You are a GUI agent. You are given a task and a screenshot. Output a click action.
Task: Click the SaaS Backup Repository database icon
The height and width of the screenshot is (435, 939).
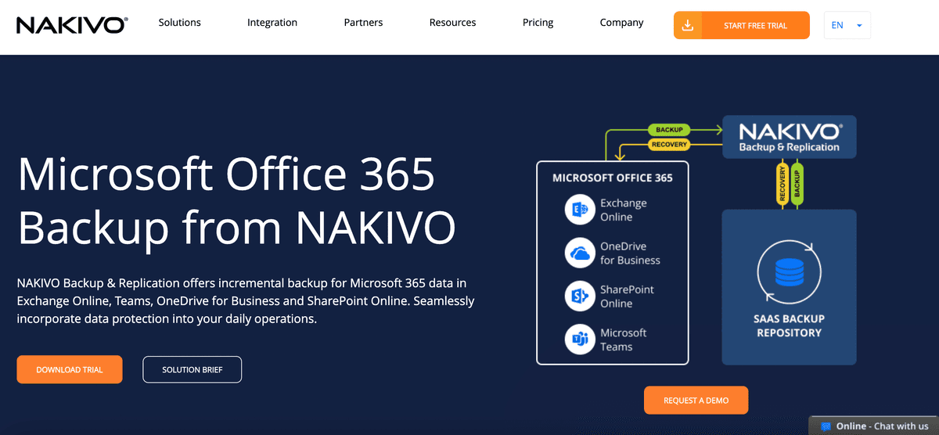click(x=789, y=272)
